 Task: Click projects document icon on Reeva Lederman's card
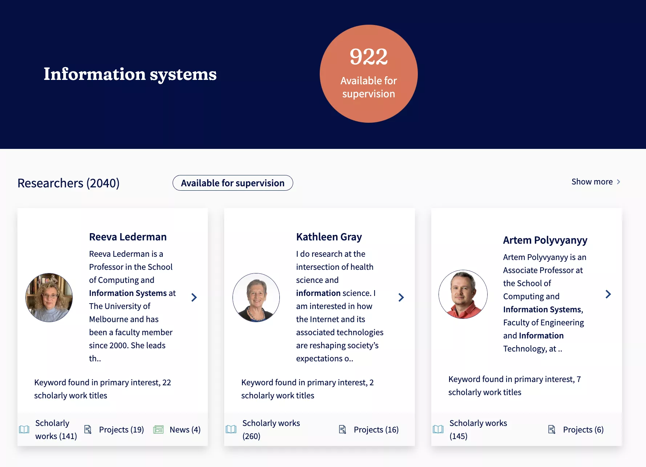[88, 430]
